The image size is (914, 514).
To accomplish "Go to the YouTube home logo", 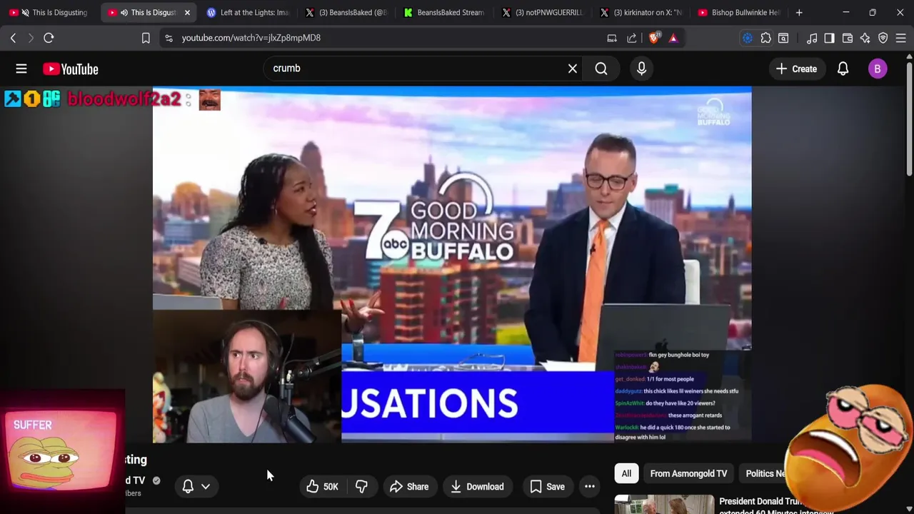I will point(70,69).
